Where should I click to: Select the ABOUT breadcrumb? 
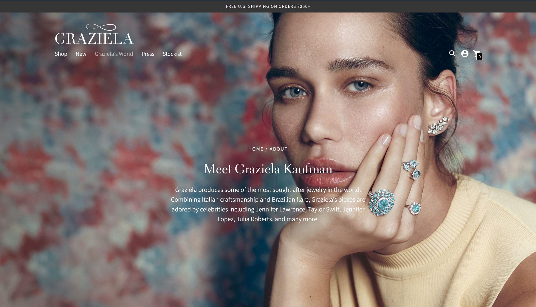click(x=278, y=149)
